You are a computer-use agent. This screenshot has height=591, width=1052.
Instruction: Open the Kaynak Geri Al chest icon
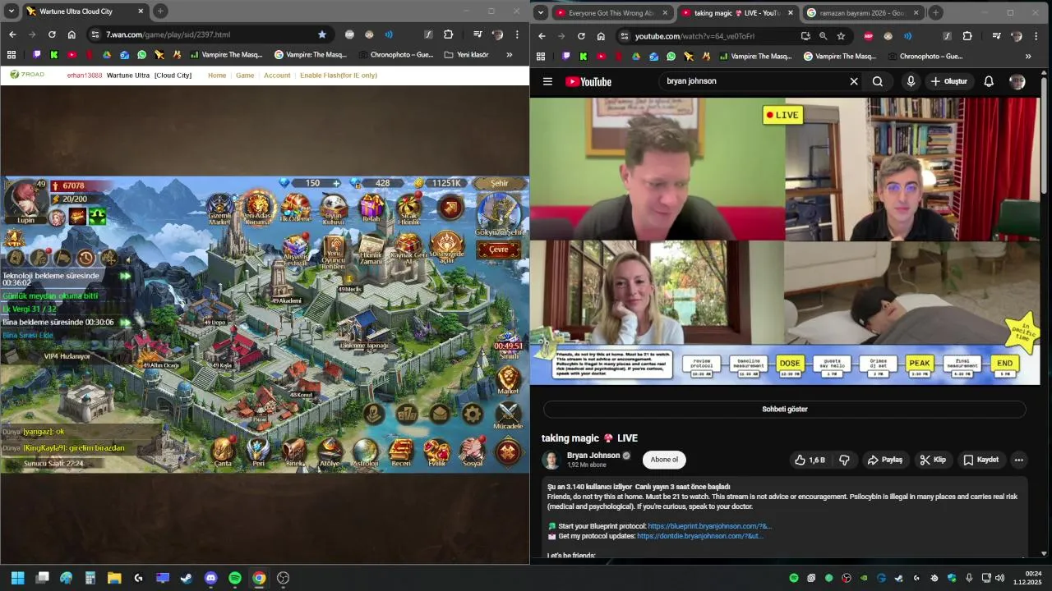tap(409, 250)
